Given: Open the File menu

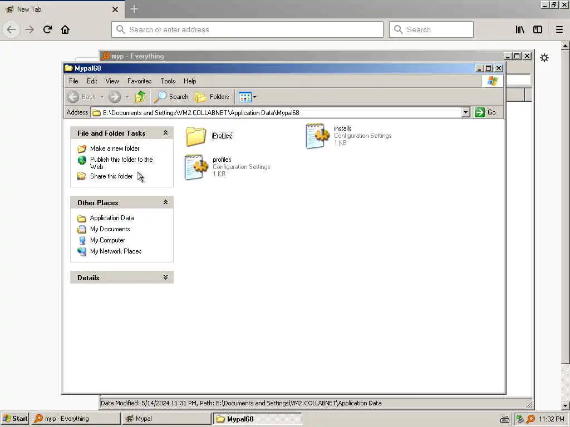Looking at the screenshot, I should click(x=73, y=81).
